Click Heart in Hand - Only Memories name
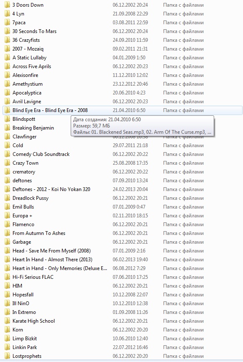 click(x=60, y=268)
